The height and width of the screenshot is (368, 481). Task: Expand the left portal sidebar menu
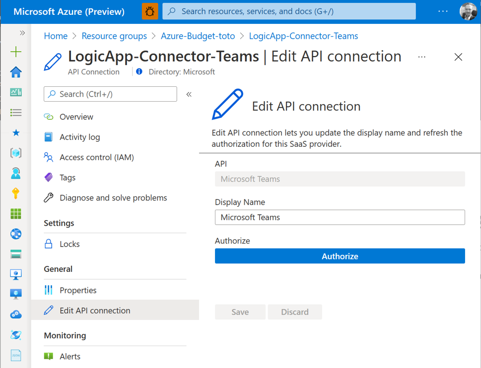[x=22, y=33]
